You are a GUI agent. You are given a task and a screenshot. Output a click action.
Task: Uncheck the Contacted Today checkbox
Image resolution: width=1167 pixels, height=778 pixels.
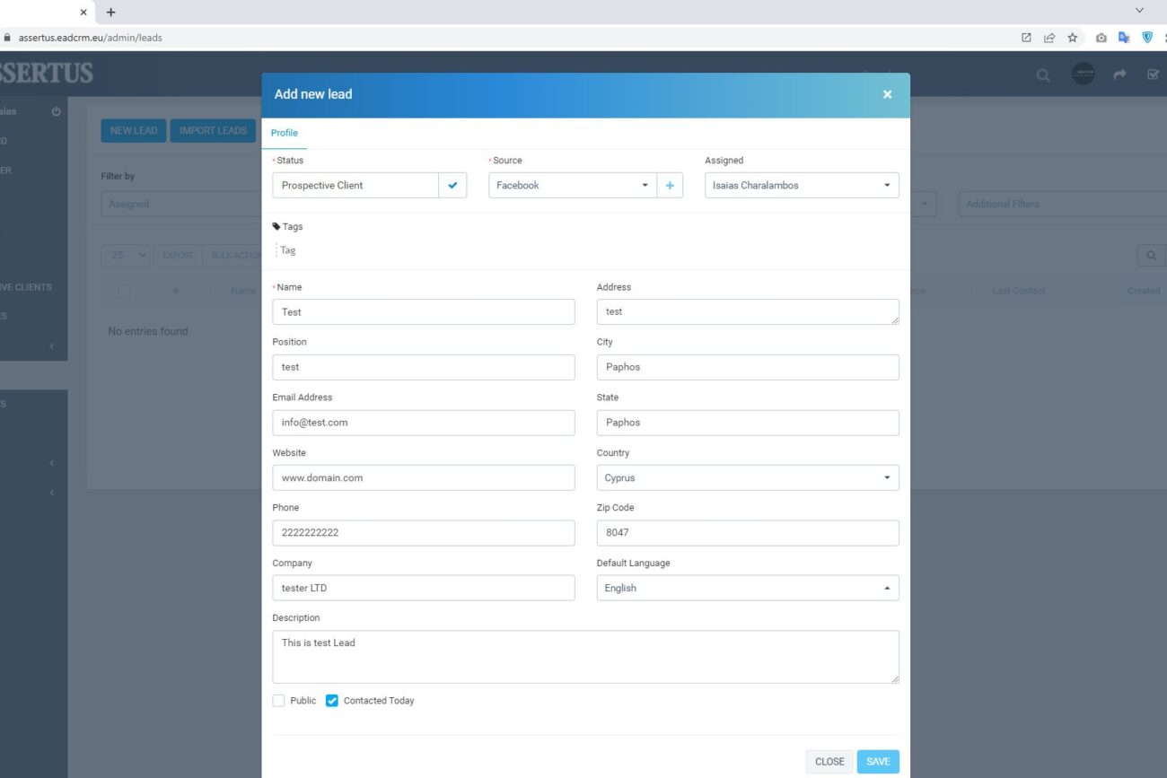pyautogui.click(x=332, y=701)
